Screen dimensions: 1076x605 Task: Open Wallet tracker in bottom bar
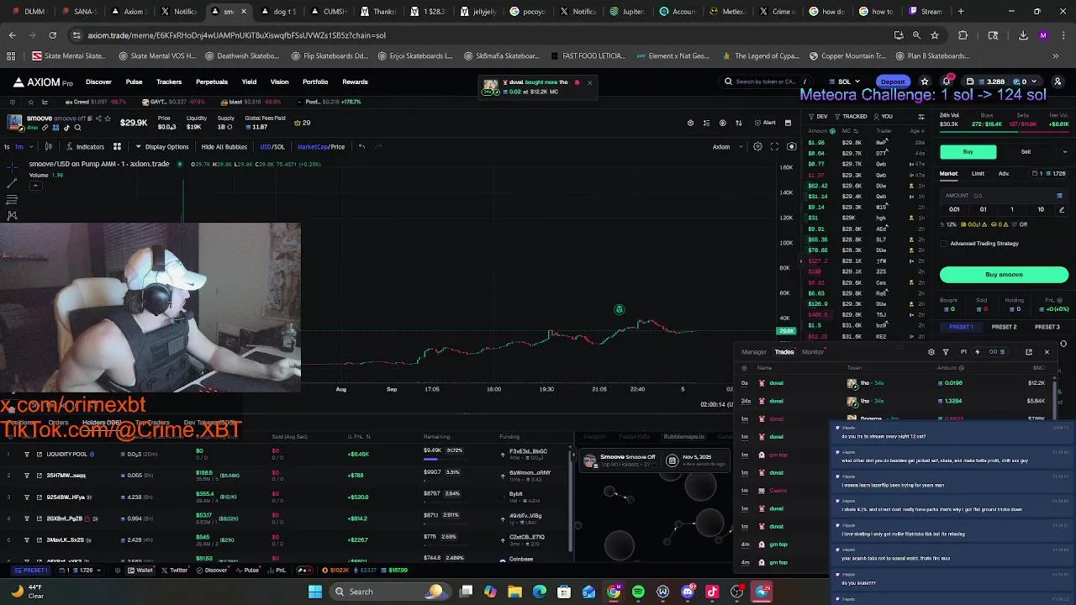[141, 571]
